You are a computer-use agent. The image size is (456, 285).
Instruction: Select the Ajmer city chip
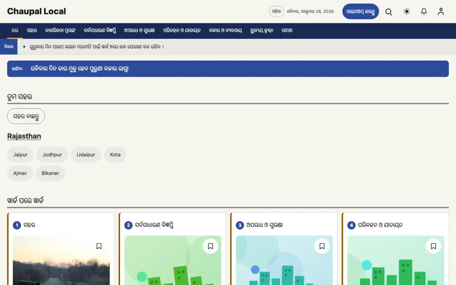(20, 173)
